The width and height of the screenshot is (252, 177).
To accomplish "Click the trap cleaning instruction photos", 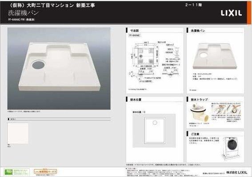I will pos(226,110).
